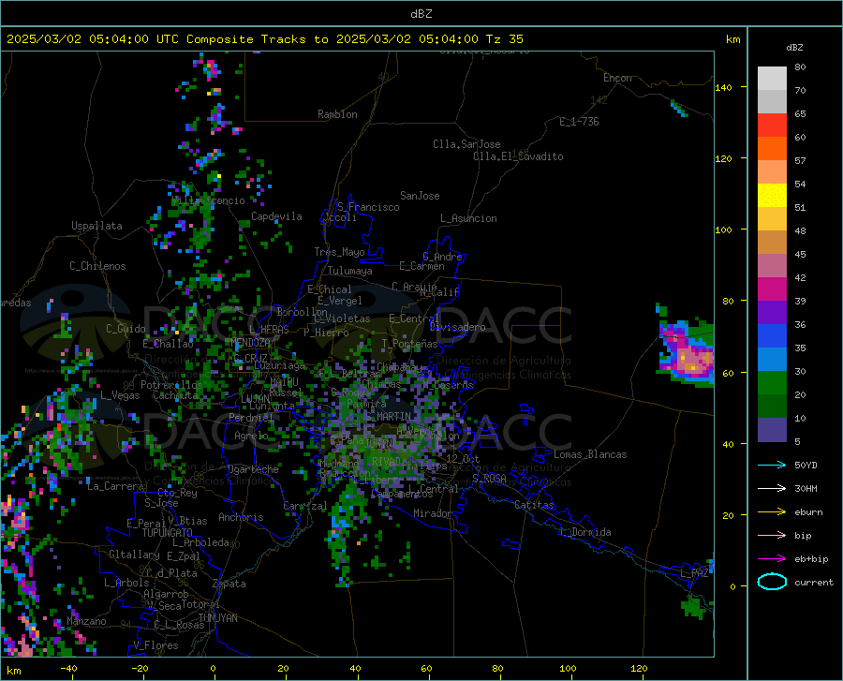Click the Clla.El_Cavadito map label
This screenshot has width=843, height=681.
coord(518,156)
